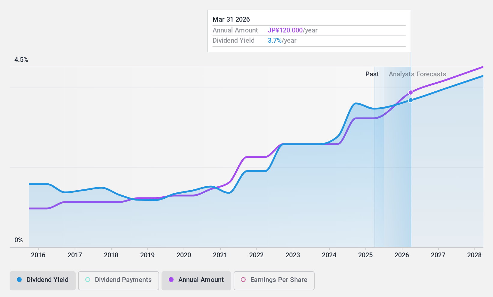Click the 0% y-axis label
The image size is (493, 297).
19,240
